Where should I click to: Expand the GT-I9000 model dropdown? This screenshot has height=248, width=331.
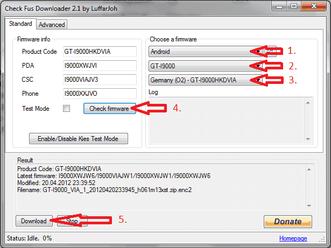pos(206,66)
